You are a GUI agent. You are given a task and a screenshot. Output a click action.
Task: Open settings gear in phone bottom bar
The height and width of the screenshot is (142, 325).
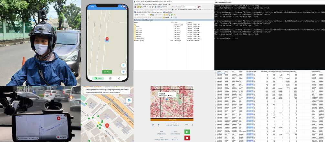tap(119, 78)
